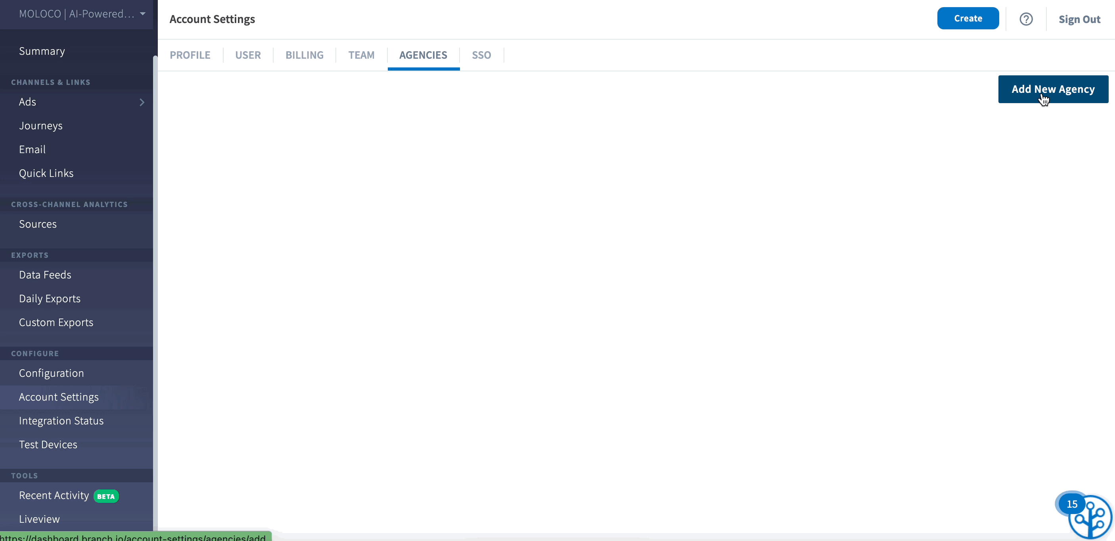Switch to the BILLING tab
Screen dimensions: 1115x541
304,55
